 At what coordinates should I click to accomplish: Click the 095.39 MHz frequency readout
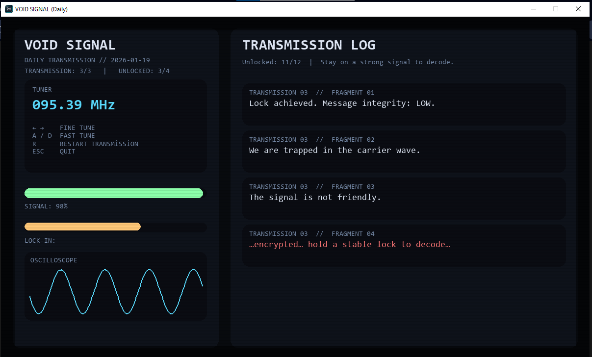[74, 105]
